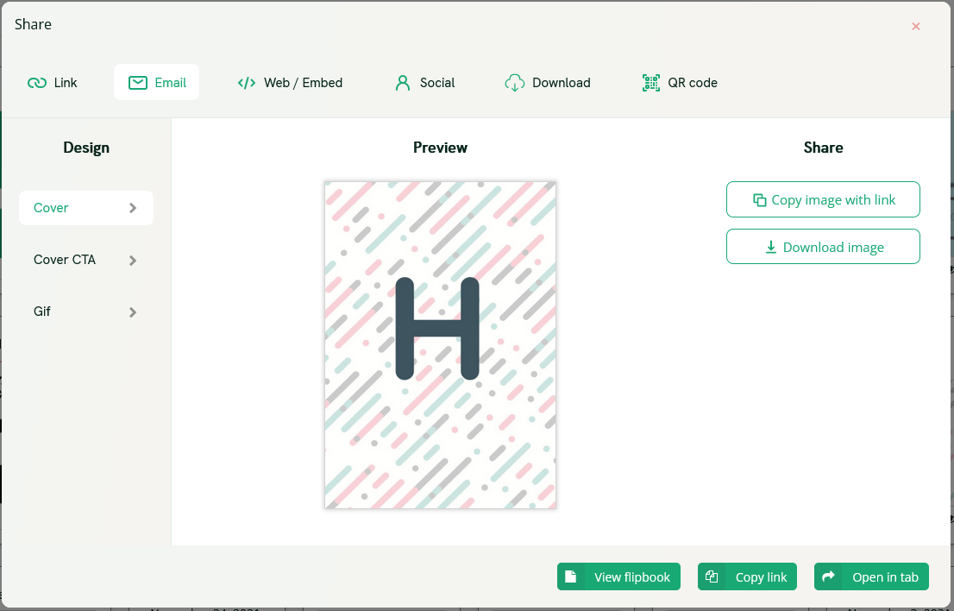Viewport: 954px width, 611px height.
Task: Click the QR code icon
Action: tap(651, 83)
